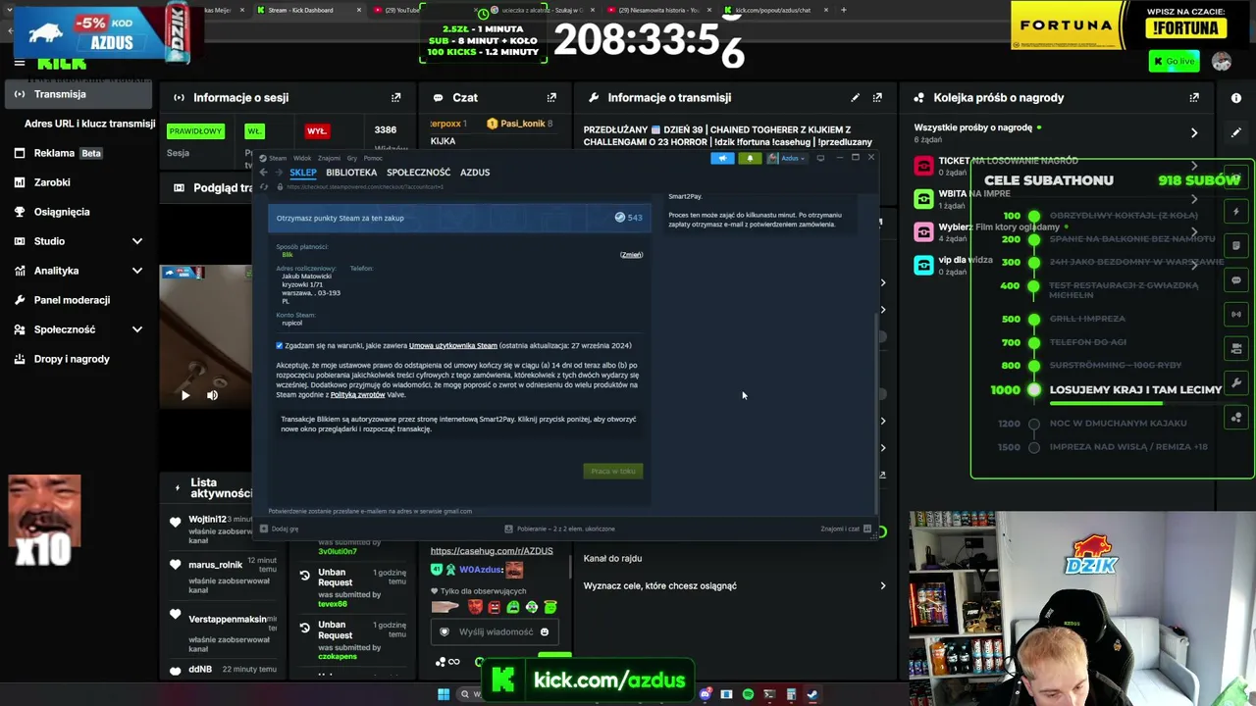Screen dimensions: 1256x706
Task: Select the TICKET reward request icon
Action: (923, 166)
